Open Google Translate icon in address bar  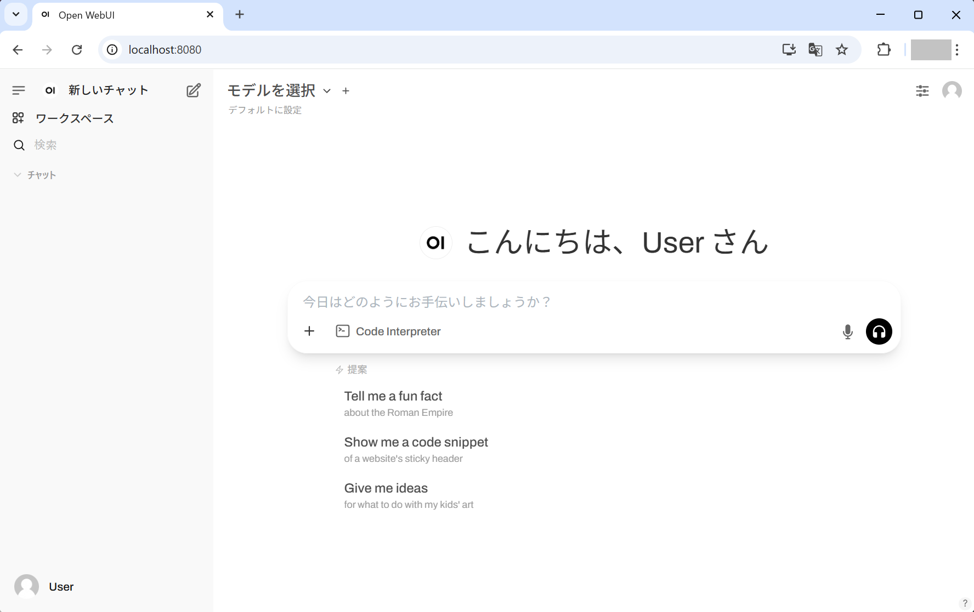pyautogui.click(x=815, y=50)
